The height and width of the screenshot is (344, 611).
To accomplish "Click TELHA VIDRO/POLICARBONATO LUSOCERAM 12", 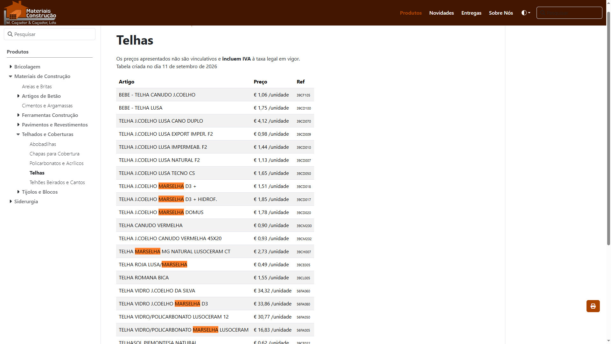I will coord(173,317).
